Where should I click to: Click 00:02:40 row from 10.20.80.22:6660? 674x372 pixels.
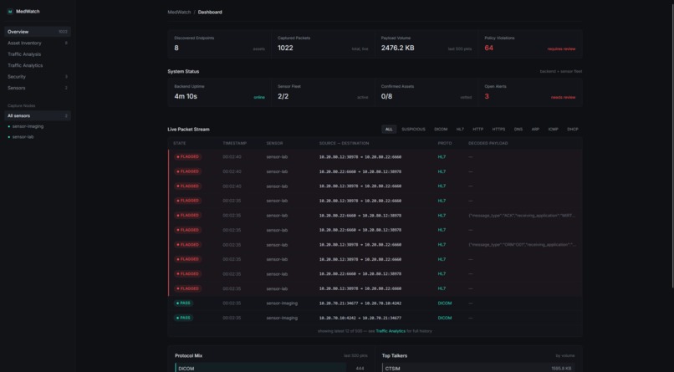(x=375, y=171)
